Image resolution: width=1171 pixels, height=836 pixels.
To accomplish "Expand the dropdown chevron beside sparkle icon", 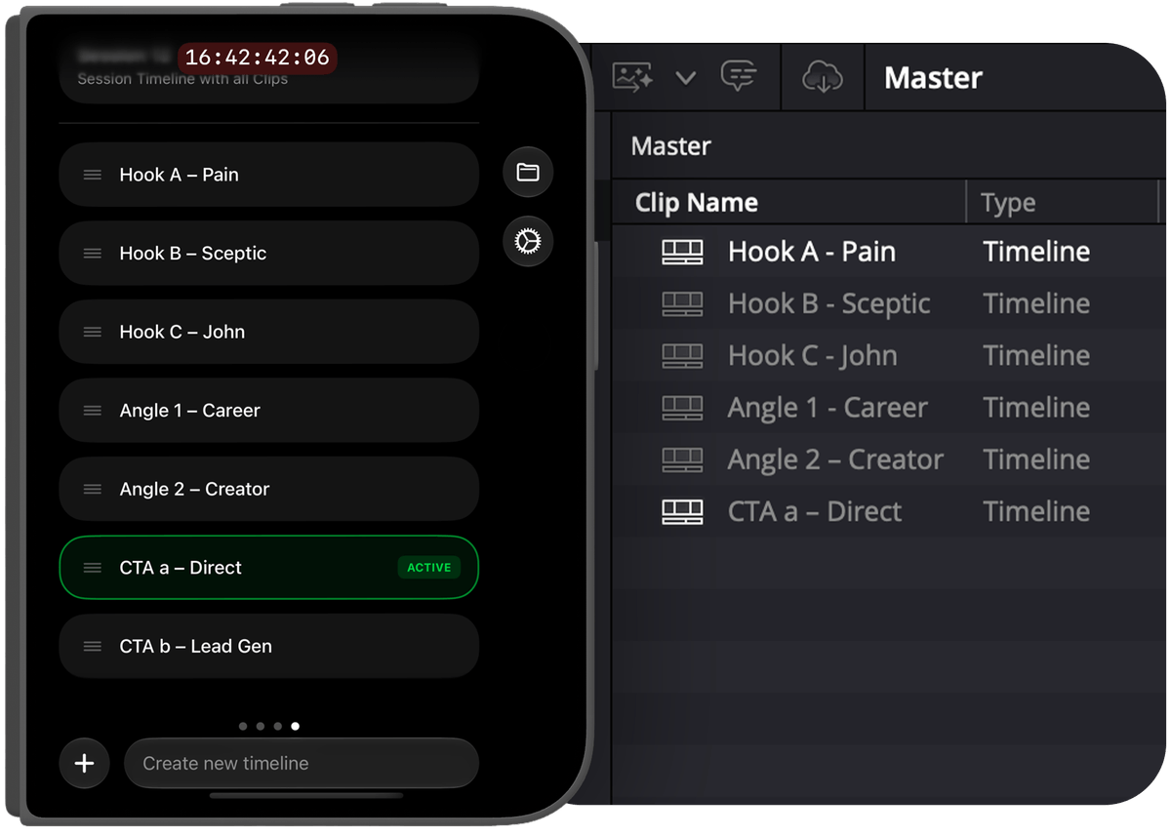I will (686, 78).
